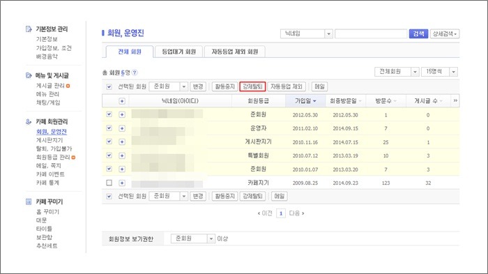Image resolution: width=488 pixels, height=274 pixels.
Task: Open 탈퇴, 가입불가 in the sidebar
Action: coord(54,149)
